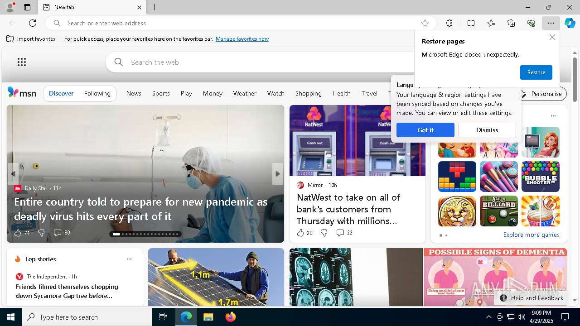This screenshot has width=580, height=326.
Task: Switch to Discover tab
Action: [x=61, y=93]
